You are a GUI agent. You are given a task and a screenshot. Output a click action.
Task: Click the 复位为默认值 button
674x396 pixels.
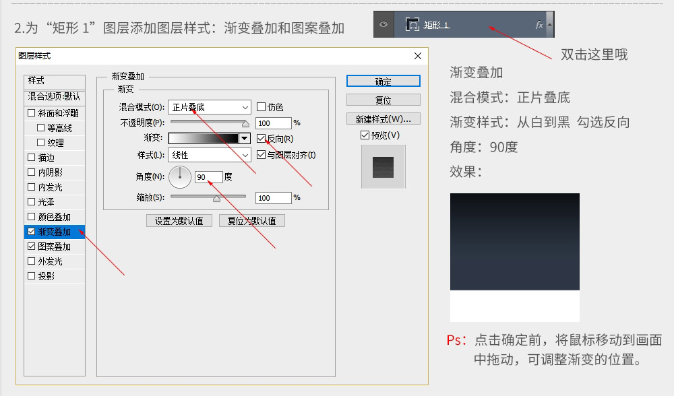click(252, 221)
